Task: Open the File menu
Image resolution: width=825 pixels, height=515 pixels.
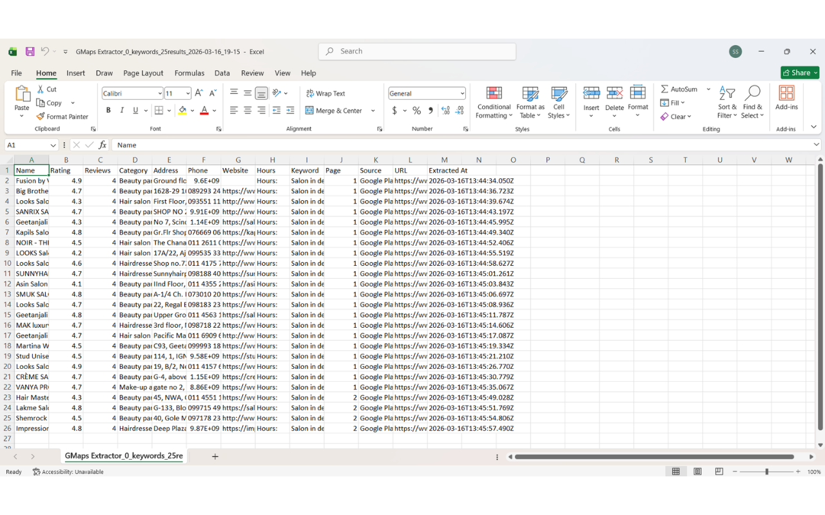Action: click(16, 73)
